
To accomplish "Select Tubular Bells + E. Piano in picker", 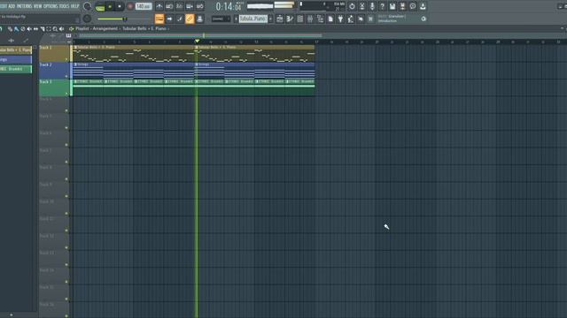I will coord(16,49).
